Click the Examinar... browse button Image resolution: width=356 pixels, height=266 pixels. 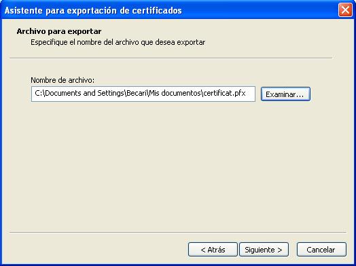coord(285,94)
